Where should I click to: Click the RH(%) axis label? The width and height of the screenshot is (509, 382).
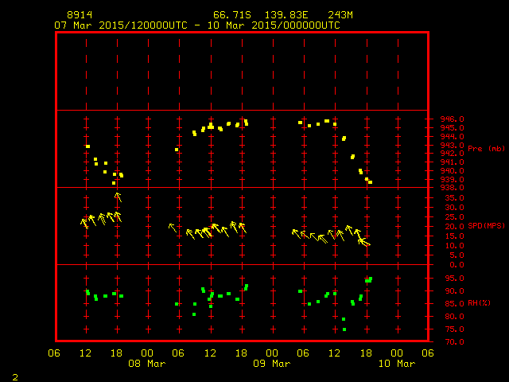480,303
